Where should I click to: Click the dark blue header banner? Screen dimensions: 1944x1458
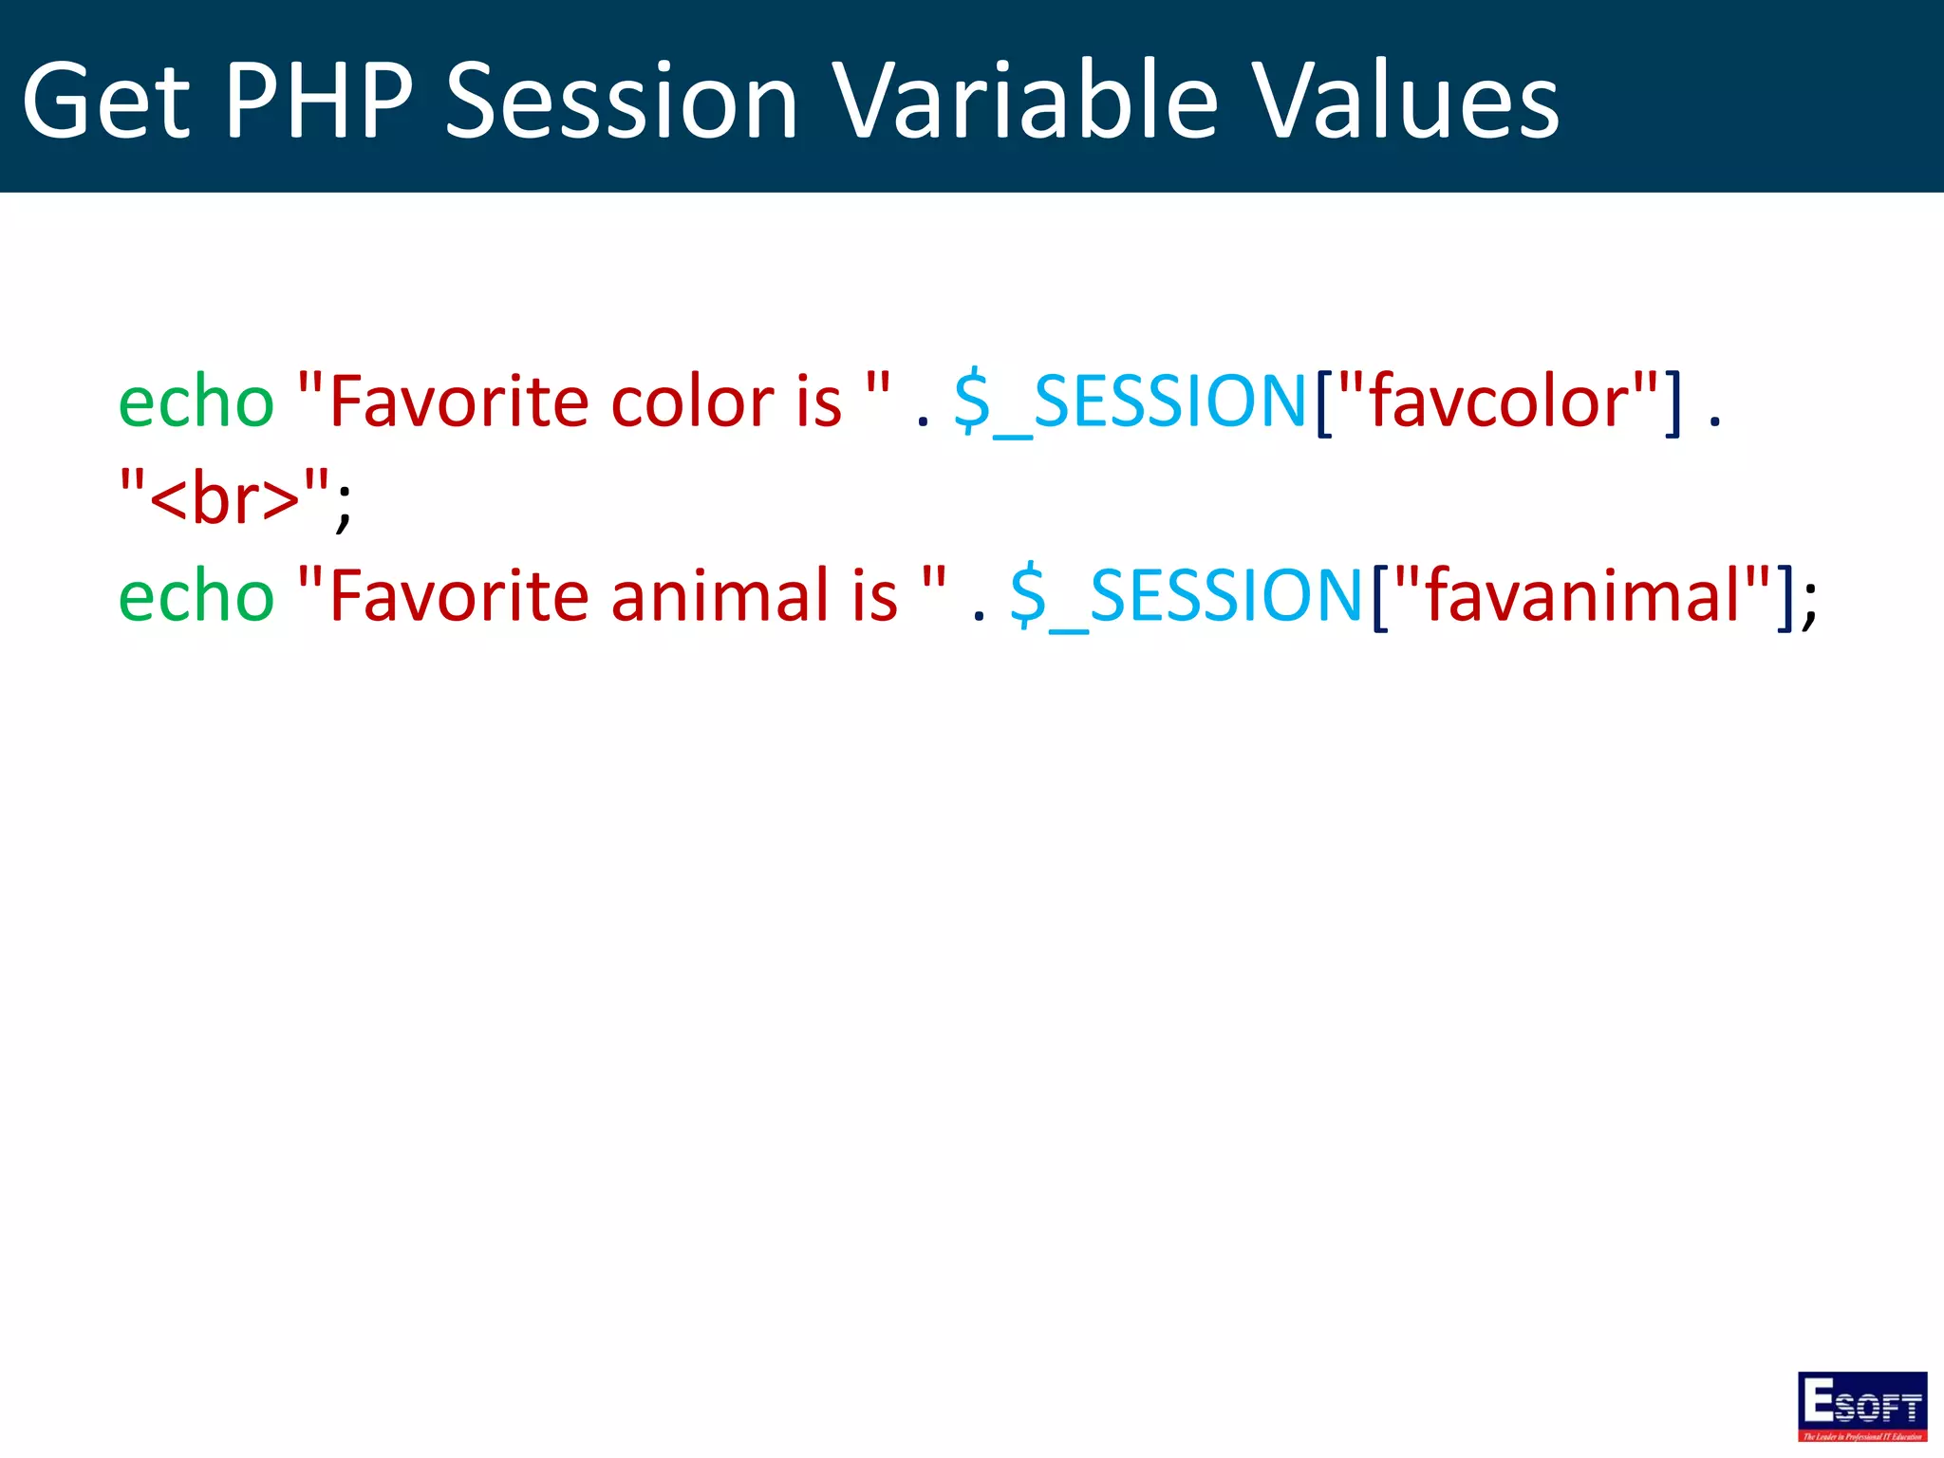click(972, 96)
